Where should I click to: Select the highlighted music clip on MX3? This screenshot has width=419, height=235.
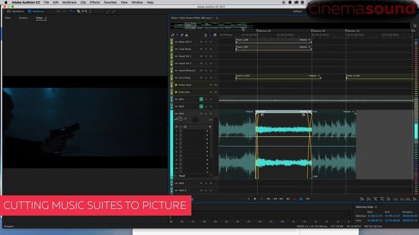point(283,145)
